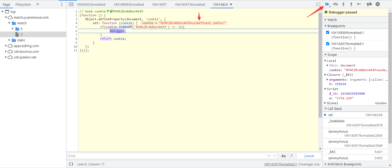Expand the Watch section
This screenshot has height=168, width=392.
pos(332,20)
